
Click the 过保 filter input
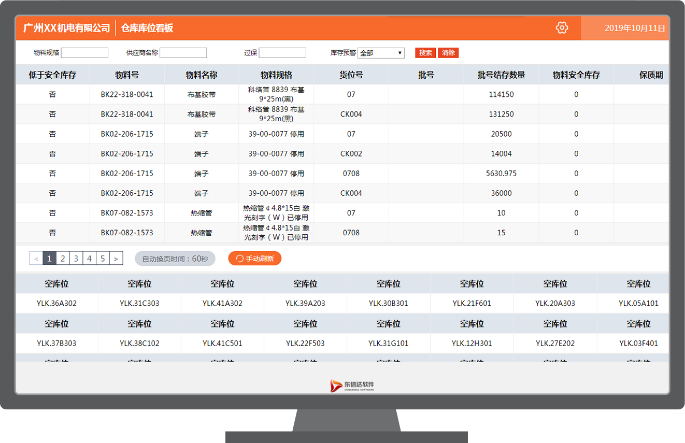click(282, 52)
